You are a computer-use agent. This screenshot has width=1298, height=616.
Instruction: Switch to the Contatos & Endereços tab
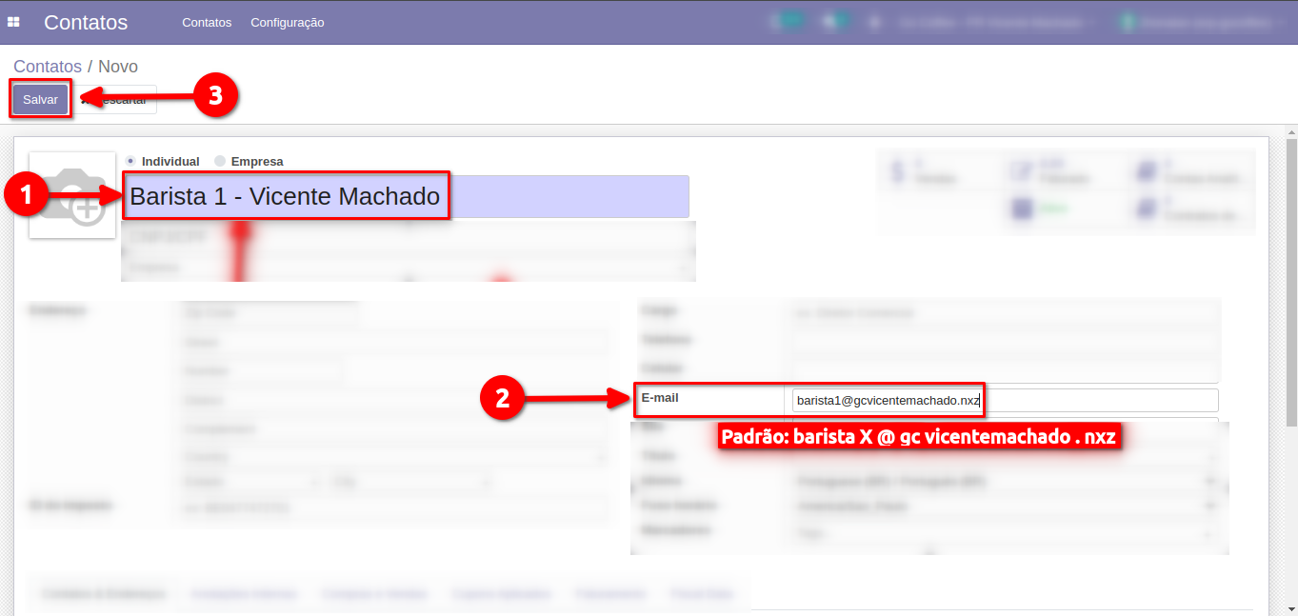(x=103, y=594)
